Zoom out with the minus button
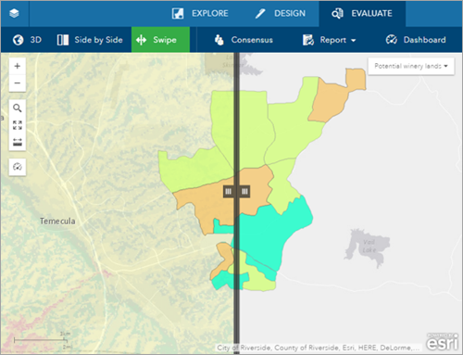 [18, 83]
